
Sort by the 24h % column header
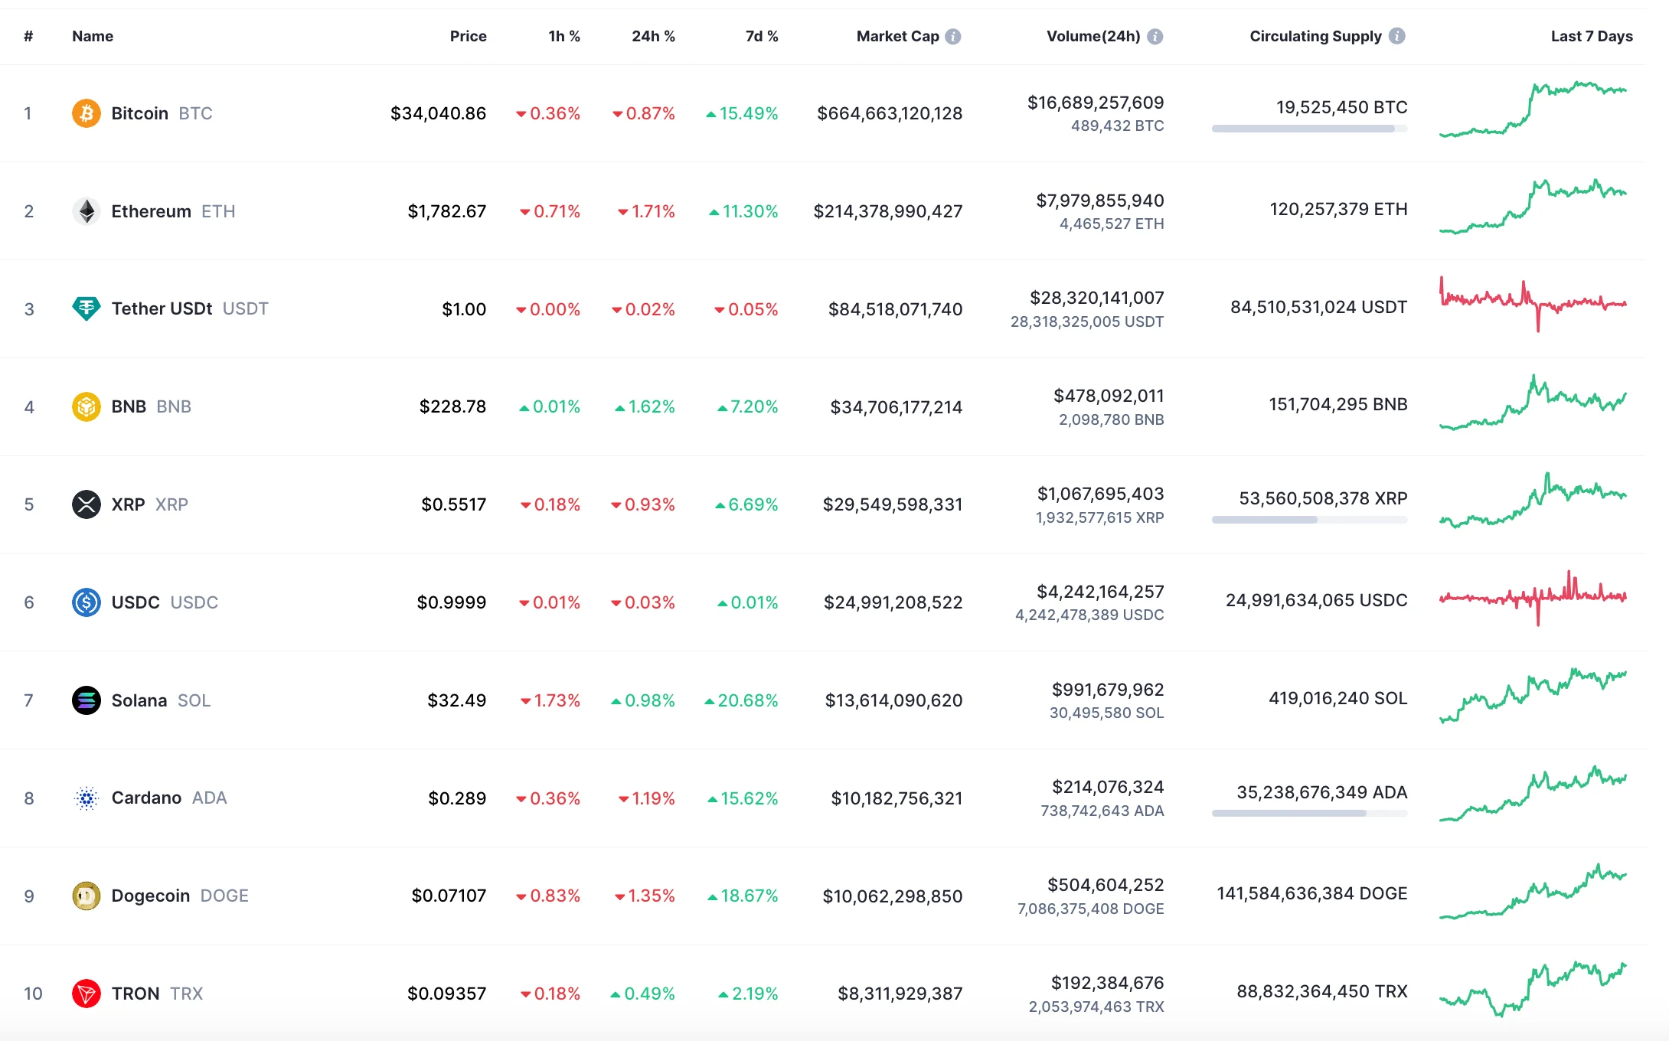pos(653,36)
